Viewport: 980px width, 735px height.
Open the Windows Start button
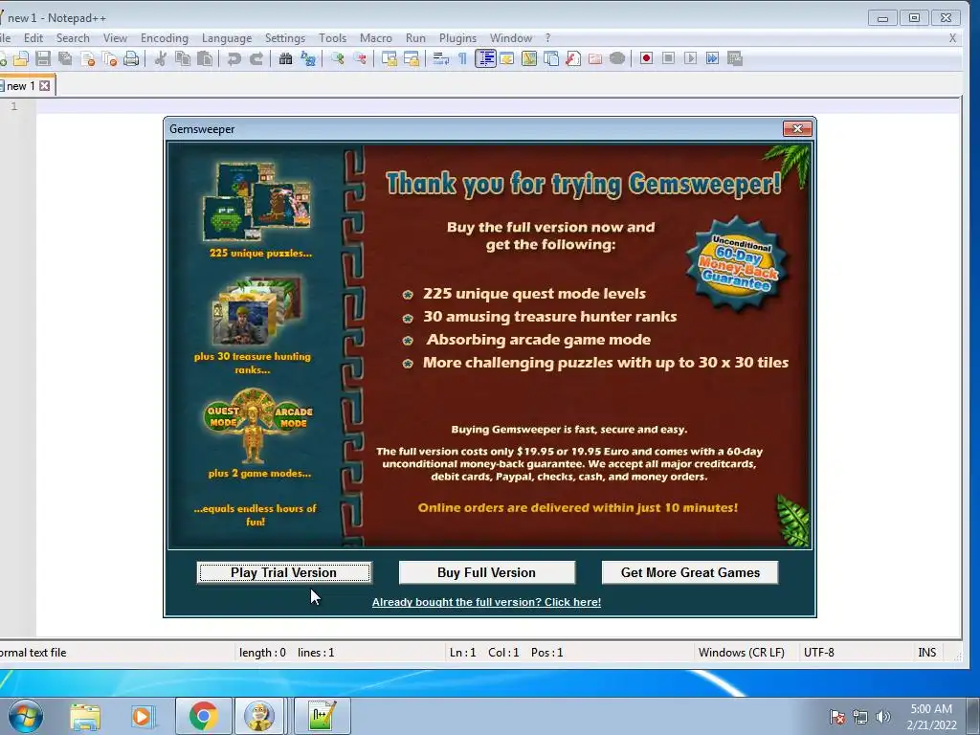pos(25,716)
